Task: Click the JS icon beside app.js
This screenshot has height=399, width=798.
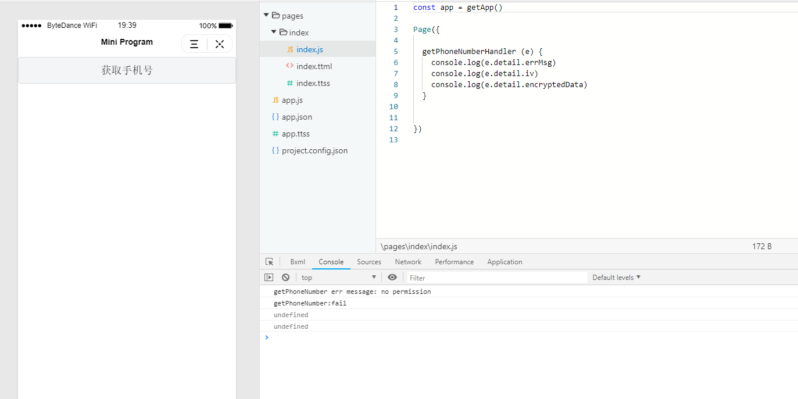Action: tap(275, 100)
